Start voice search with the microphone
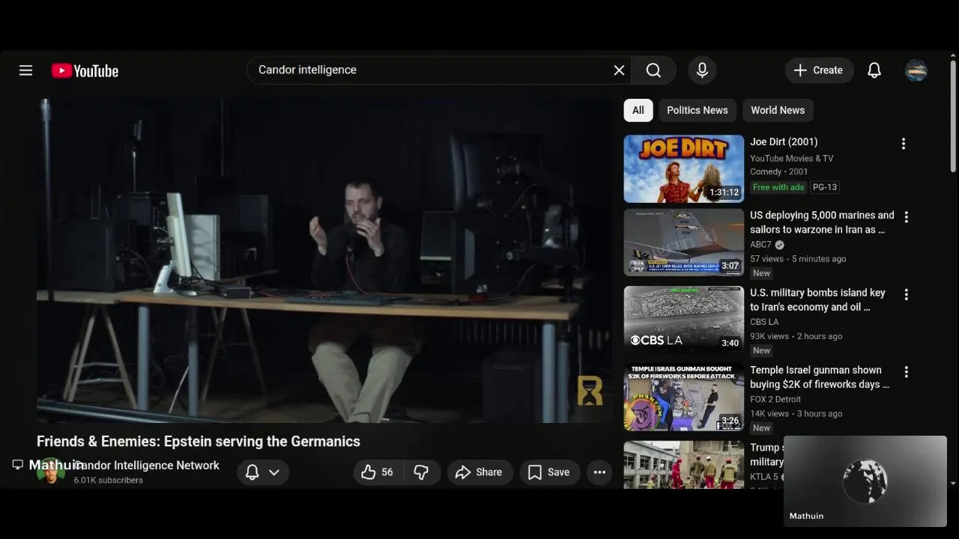The width and height of the screenshot is (959, 539). pos(702,70)
